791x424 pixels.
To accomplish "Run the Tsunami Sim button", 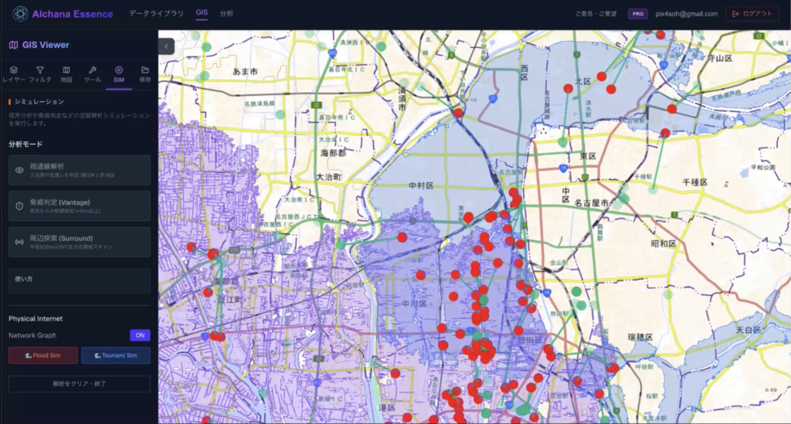I will pos(116,355).
